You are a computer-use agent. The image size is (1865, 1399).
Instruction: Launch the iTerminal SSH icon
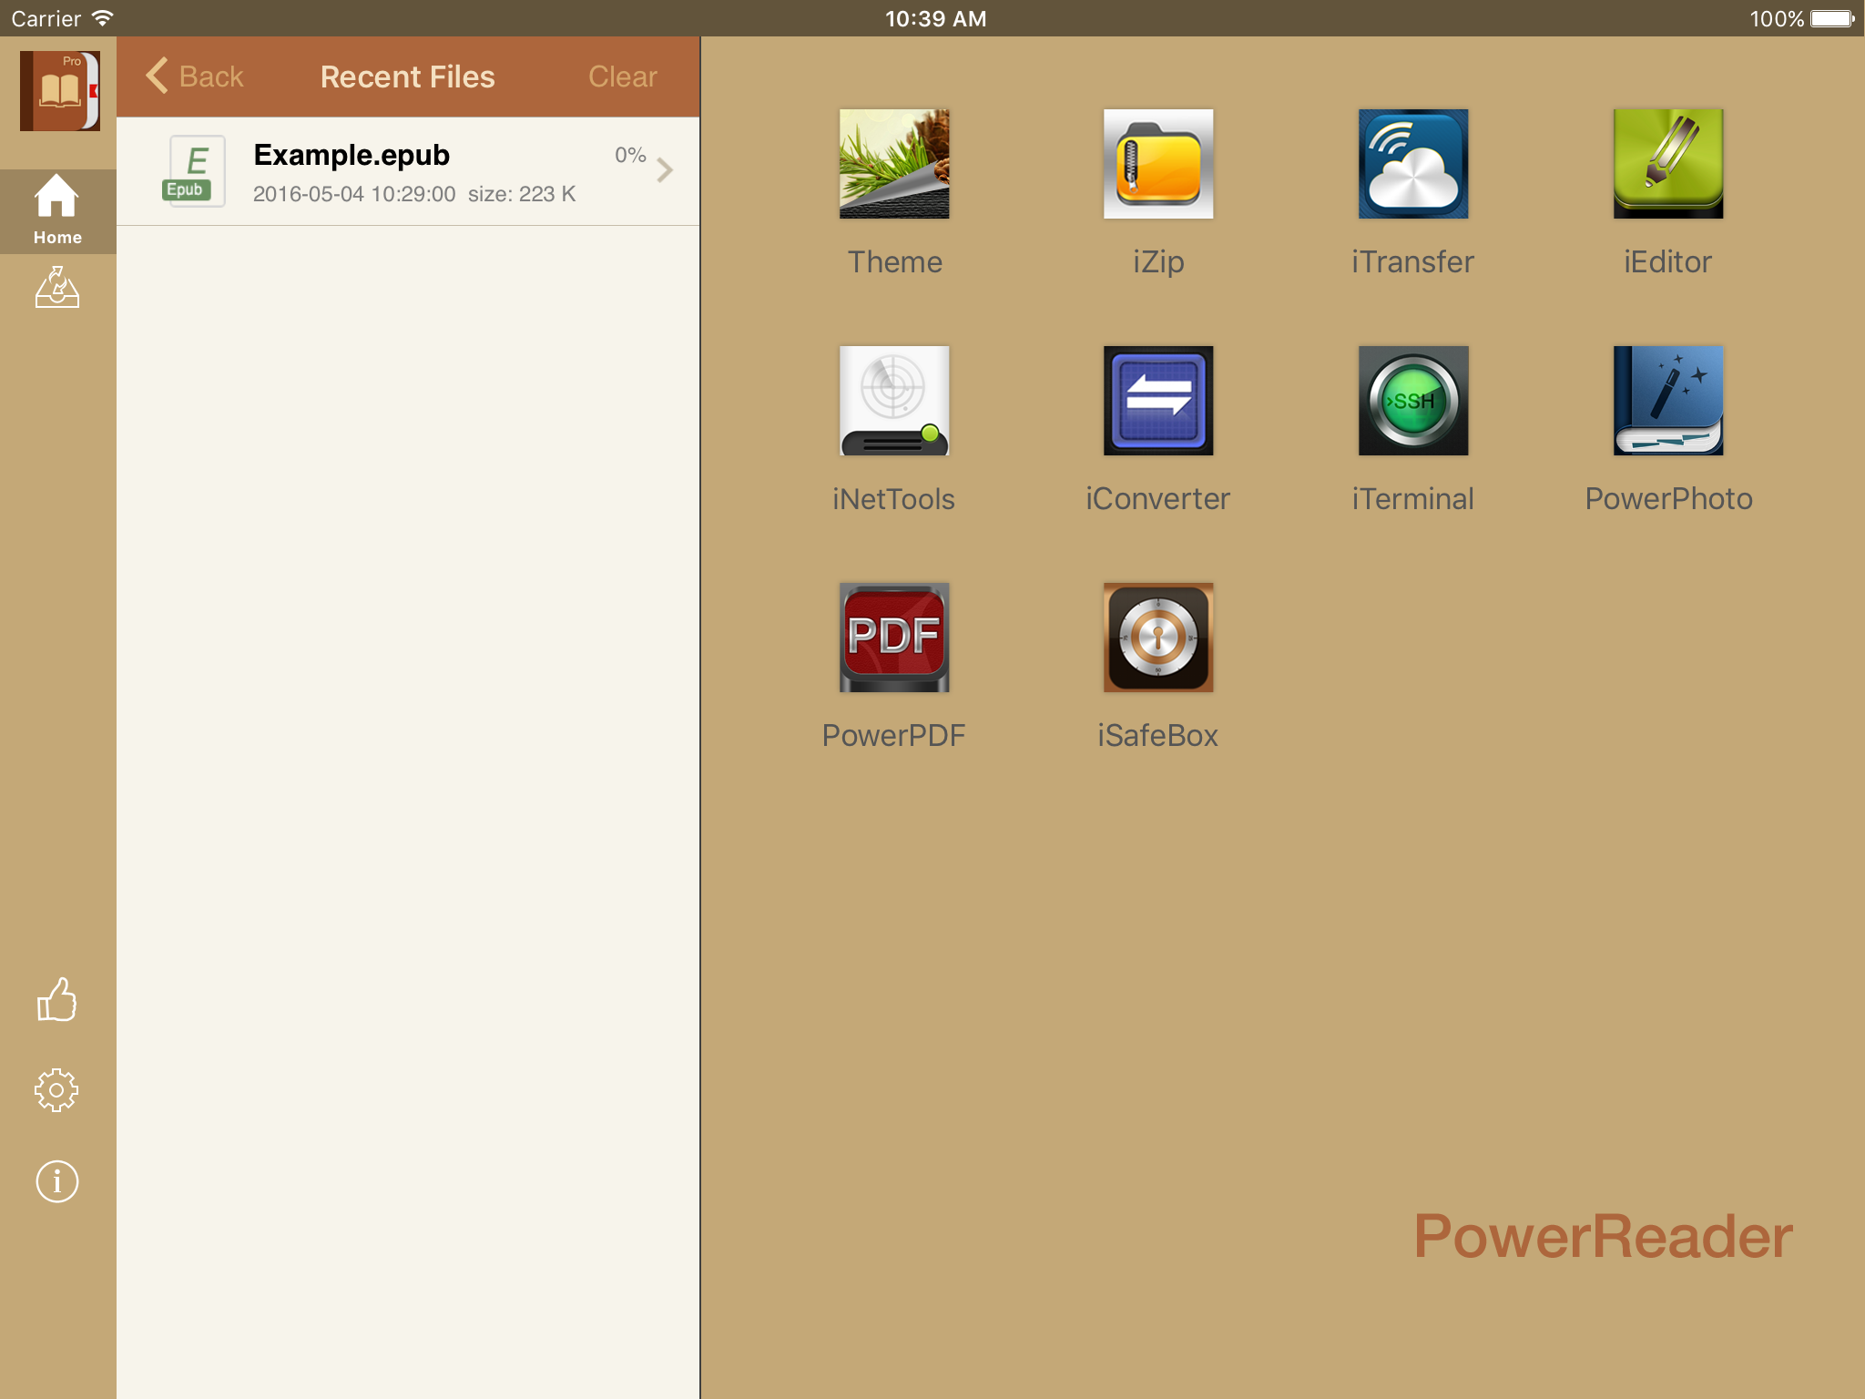[x=1412, y=401]
